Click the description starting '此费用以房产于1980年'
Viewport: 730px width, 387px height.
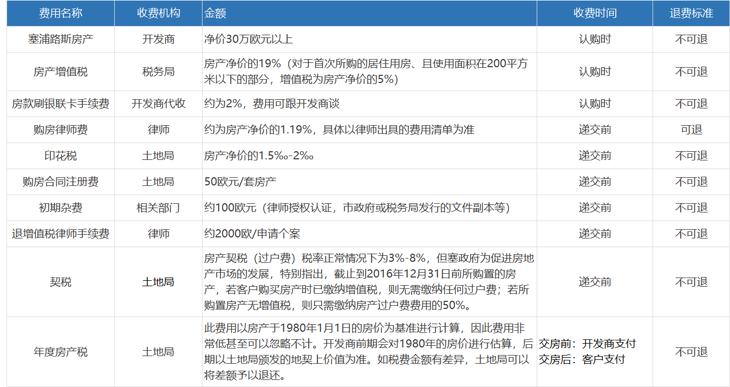click(x=369, y=352)
